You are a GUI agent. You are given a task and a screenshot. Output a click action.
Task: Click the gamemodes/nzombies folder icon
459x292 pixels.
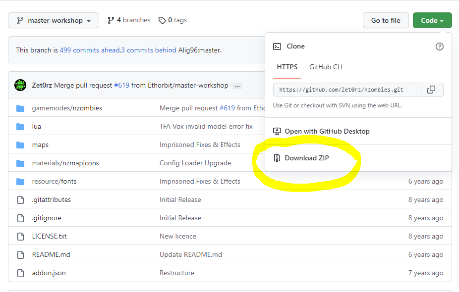click(20, 108)
